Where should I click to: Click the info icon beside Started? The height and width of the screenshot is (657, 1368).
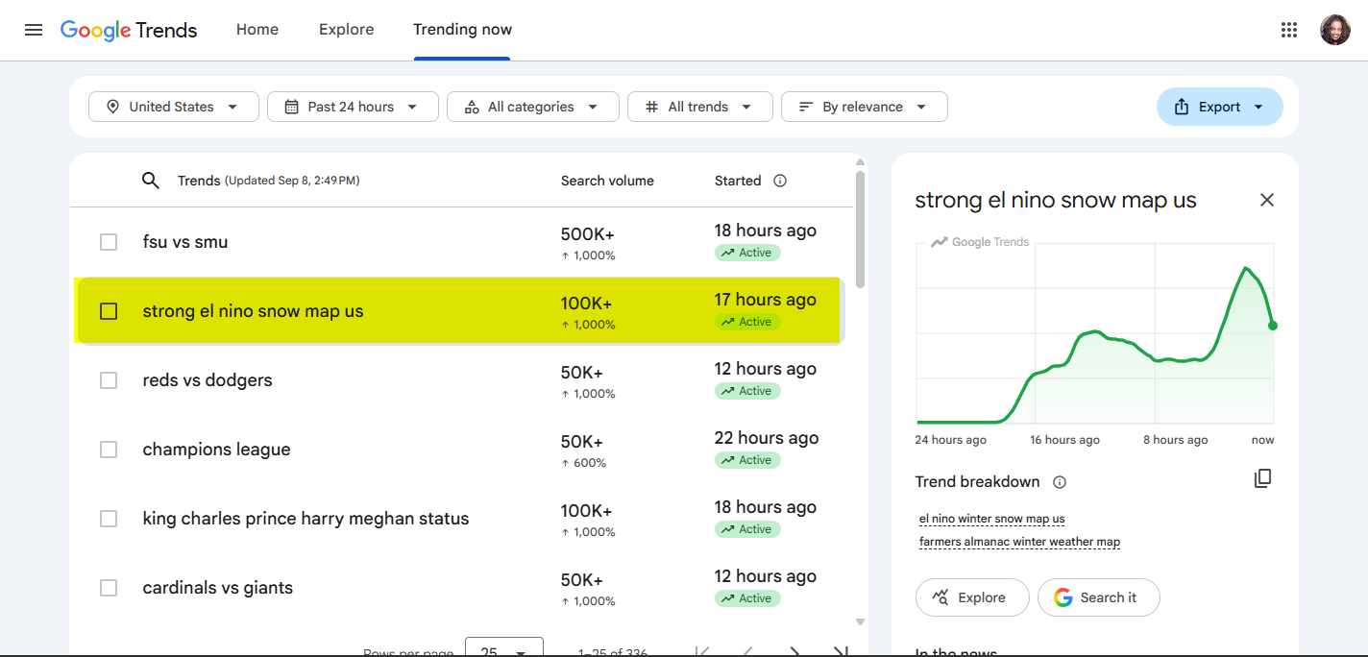pos(780,181)
